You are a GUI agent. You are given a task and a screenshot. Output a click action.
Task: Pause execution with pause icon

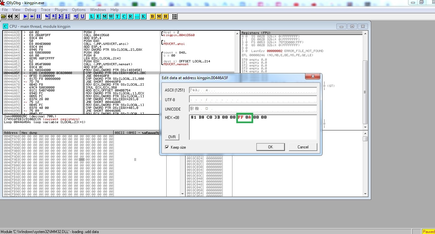coord(39,16)
